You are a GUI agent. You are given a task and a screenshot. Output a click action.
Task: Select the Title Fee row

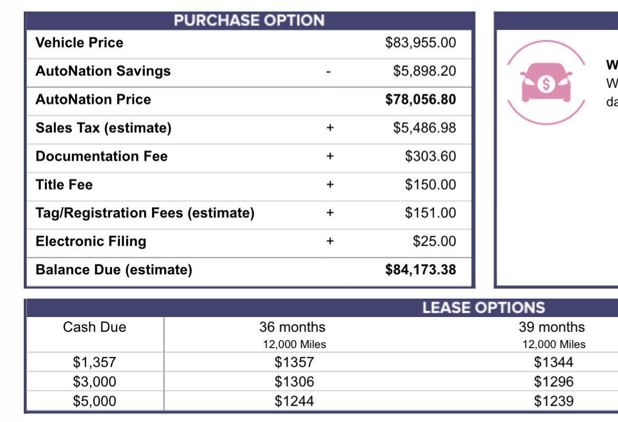249,185
